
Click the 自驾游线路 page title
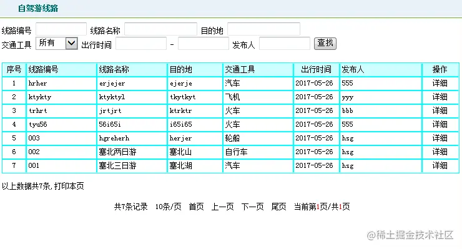coord(38,8)
